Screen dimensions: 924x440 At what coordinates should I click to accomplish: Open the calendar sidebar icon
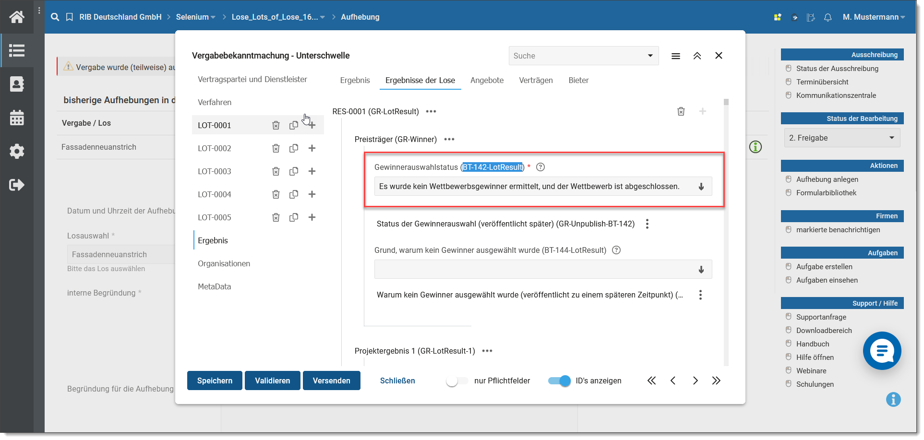(17, 118)
